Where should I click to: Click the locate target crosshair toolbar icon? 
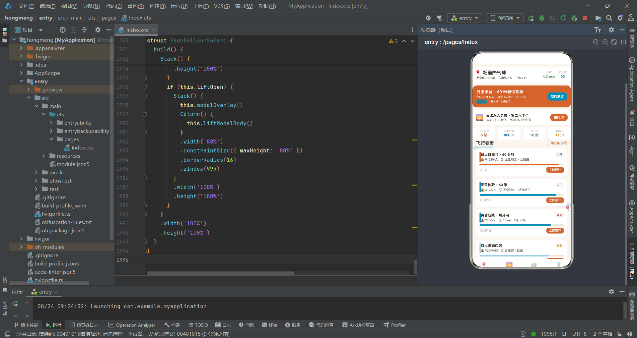(428, 18)
